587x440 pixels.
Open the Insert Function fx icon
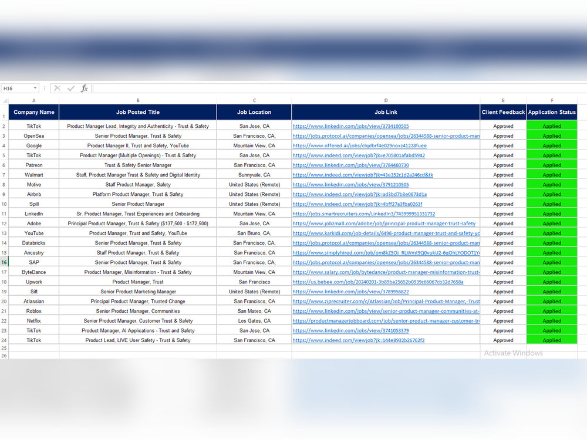[x=84, y=89]
